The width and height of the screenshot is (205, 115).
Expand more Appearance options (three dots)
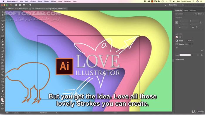(x=202, y=50)
